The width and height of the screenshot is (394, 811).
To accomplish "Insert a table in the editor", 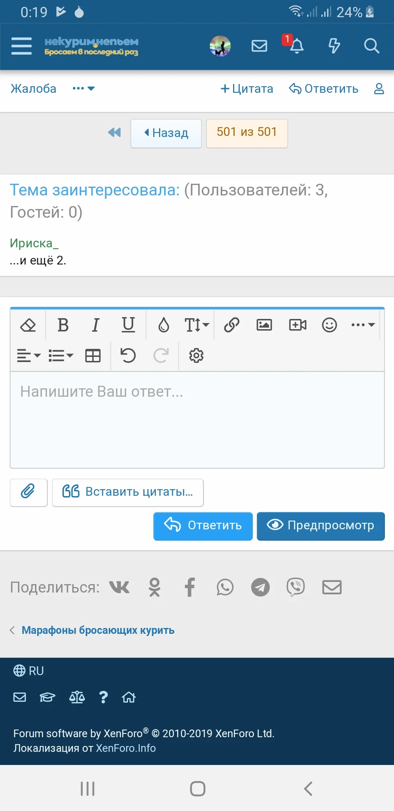I will [93, 355].
